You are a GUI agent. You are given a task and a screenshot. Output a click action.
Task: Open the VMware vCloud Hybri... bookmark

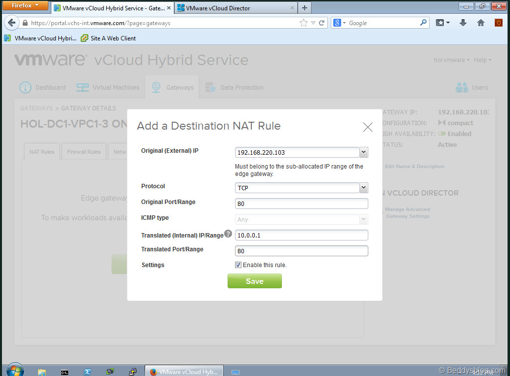tap(40, 38)
